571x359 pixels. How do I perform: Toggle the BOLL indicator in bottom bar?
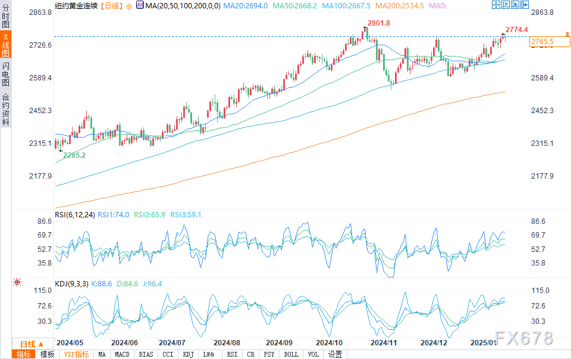tap(291, 354)
